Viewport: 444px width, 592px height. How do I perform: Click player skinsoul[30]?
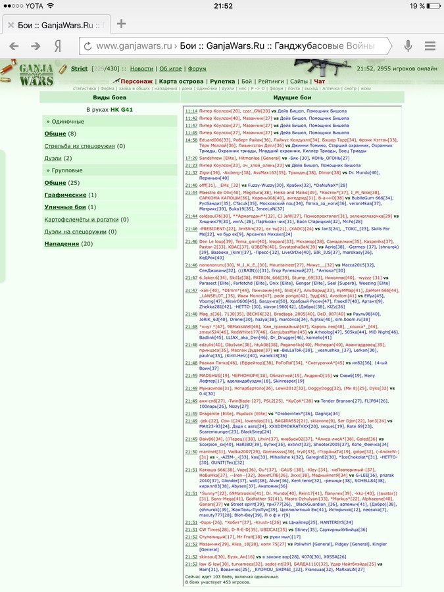point(211,557)
